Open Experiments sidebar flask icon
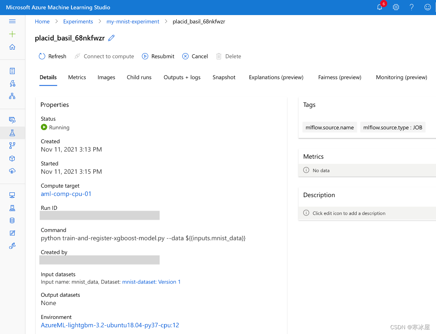 point(12,133)
